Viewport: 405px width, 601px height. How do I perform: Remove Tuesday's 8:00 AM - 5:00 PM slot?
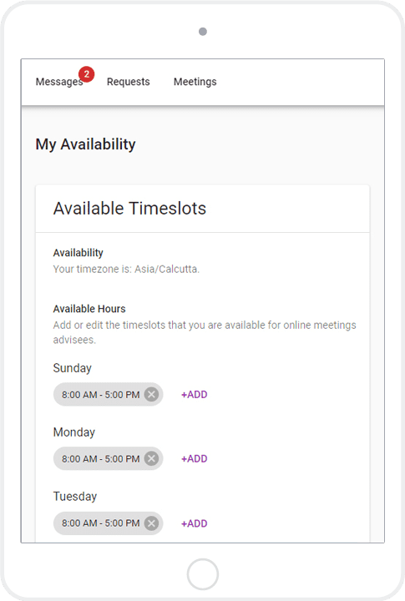pyautogui.click(x=151, y=523)
